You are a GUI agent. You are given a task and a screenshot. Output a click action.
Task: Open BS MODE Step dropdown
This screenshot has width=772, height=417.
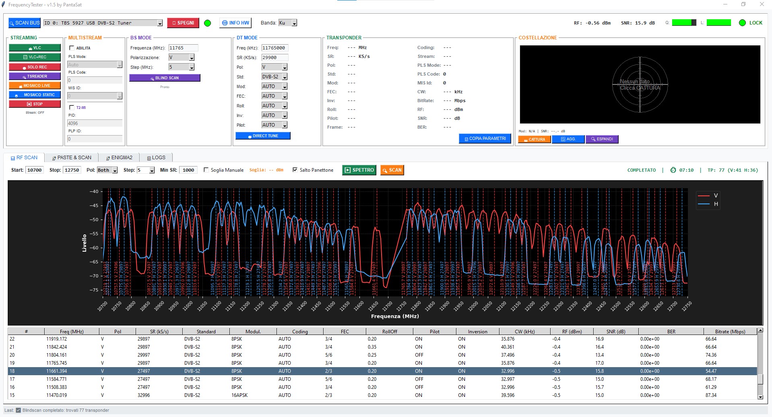(192, 67)
